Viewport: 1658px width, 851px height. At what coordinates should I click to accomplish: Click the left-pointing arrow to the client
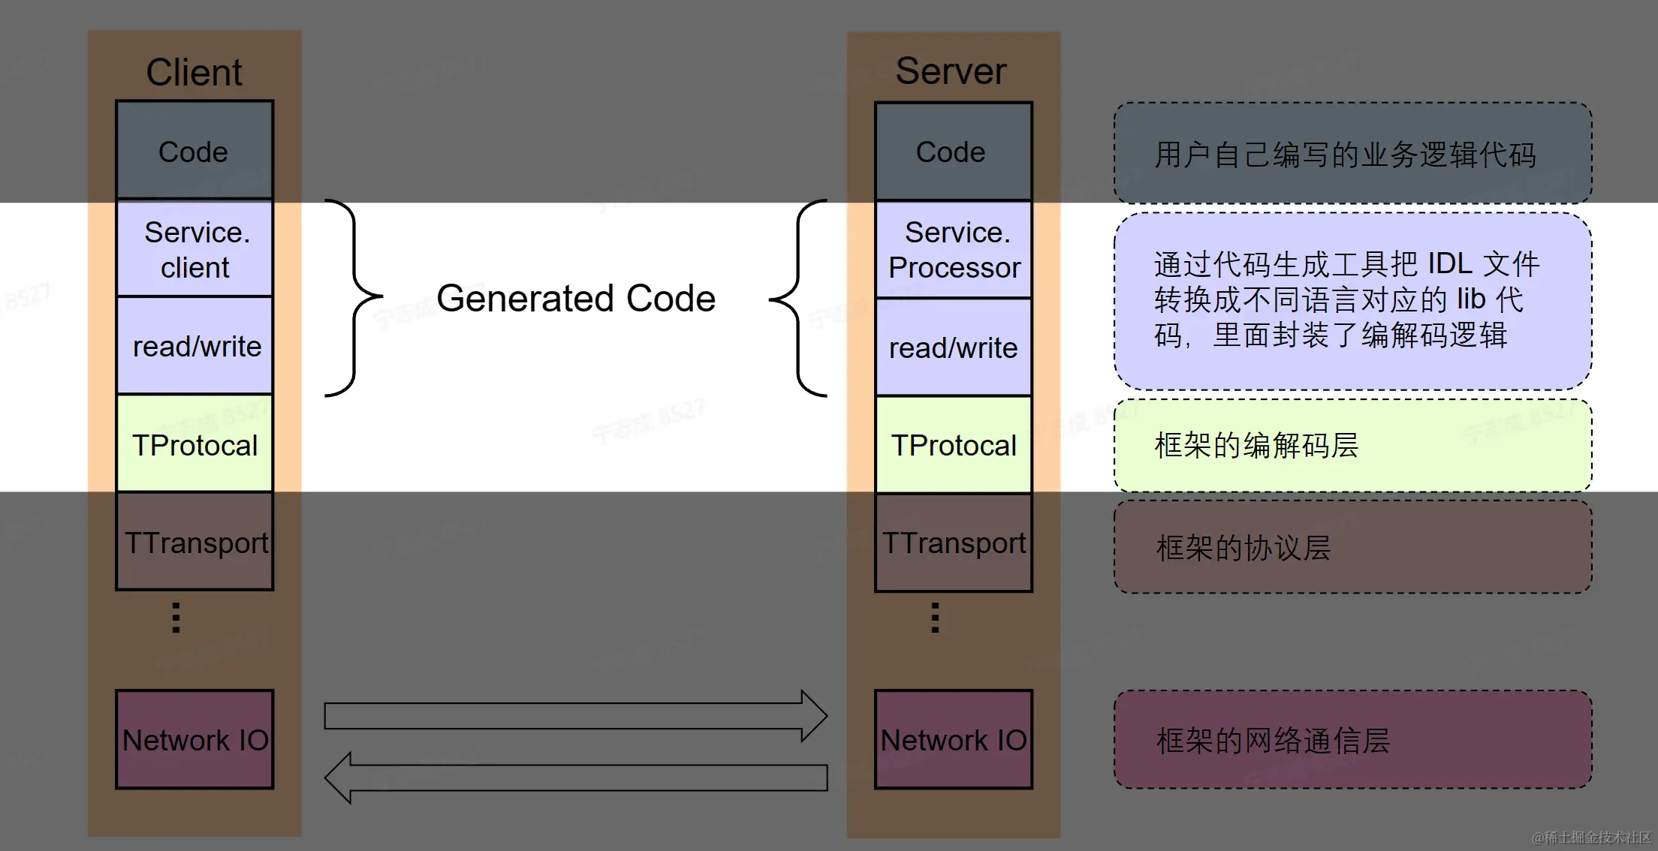(574, 777)
